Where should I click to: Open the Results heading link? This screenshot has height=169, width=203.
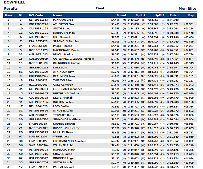coord(11,9)
